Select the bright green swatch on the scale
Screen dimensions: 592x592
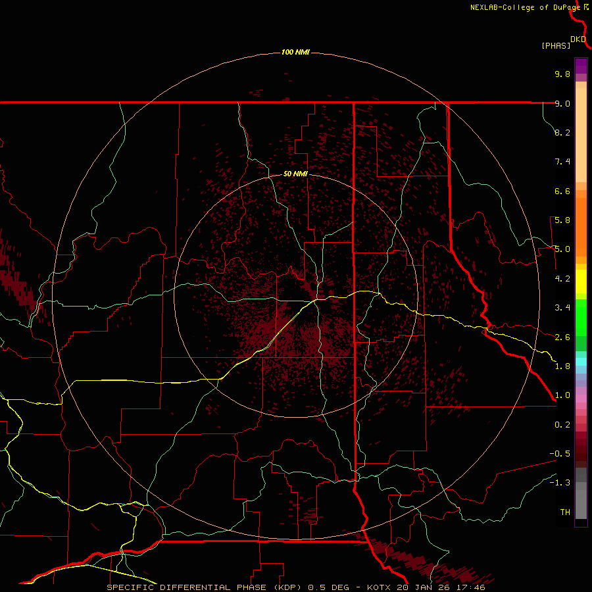pyautogui.click(x=581, y=318)
